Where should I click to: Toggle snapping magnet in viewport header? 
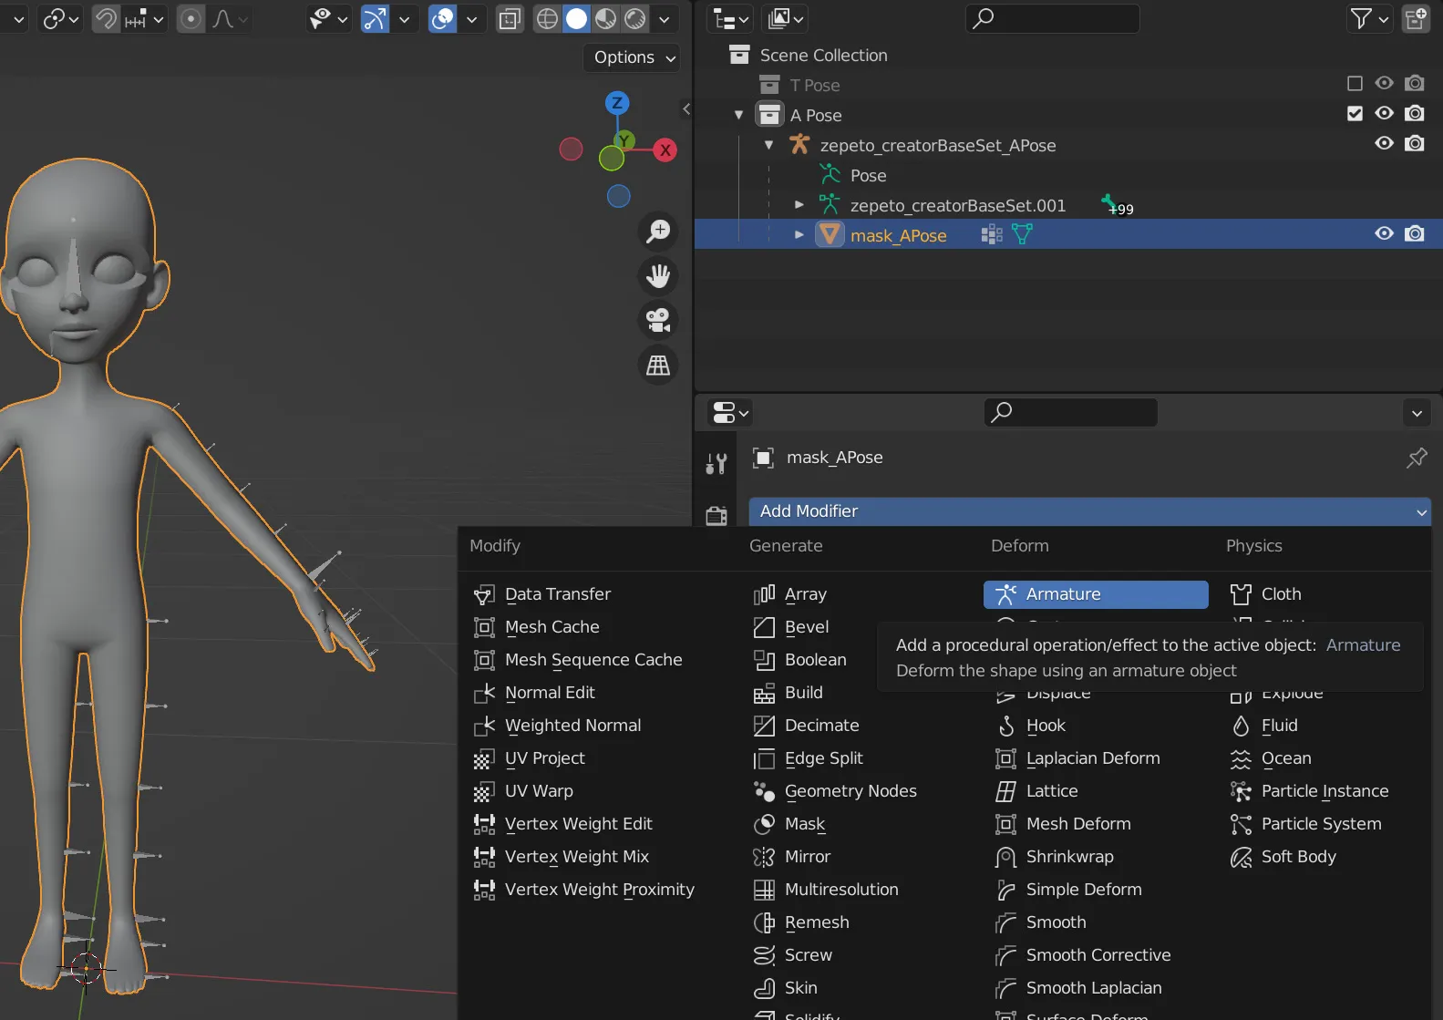click(106, 18)
